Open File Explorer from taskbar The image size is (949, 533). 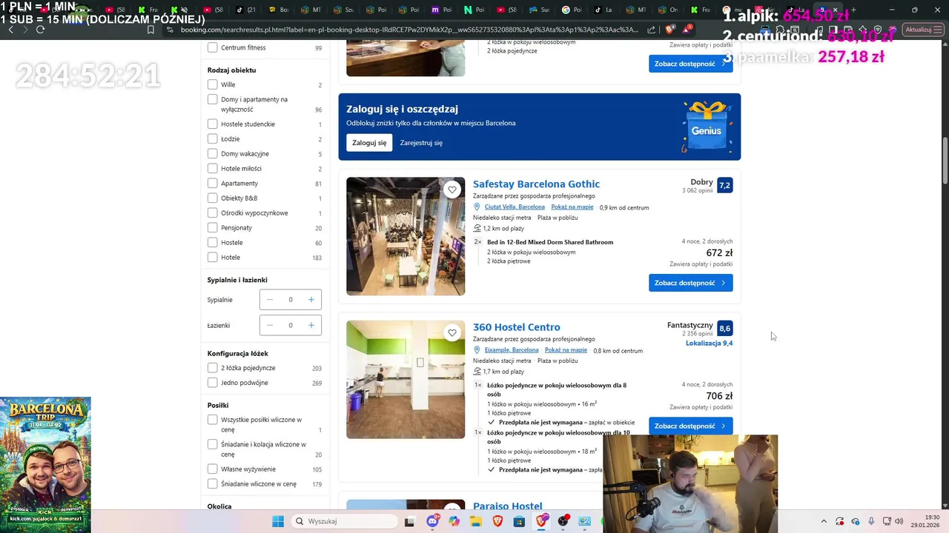[475, 521]
